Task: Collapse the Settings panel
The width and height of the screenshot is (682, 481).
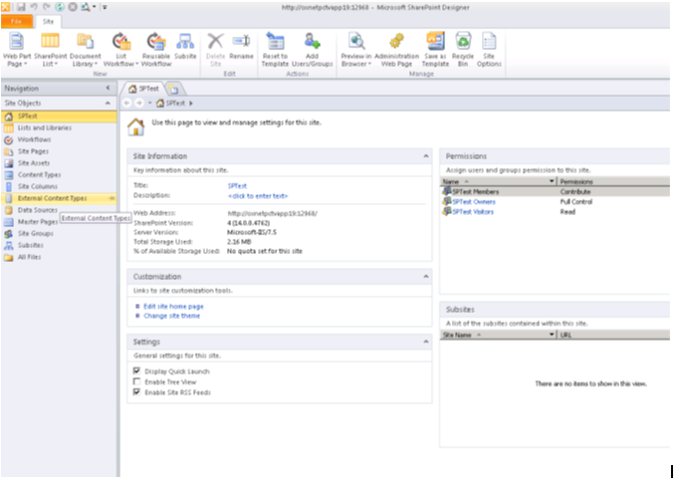Action: tap(426, 342)
